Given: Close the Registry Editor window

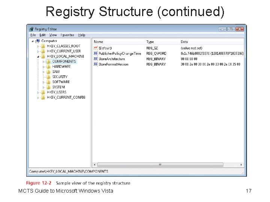Looking at the screenshot, I should coord(240,29).
